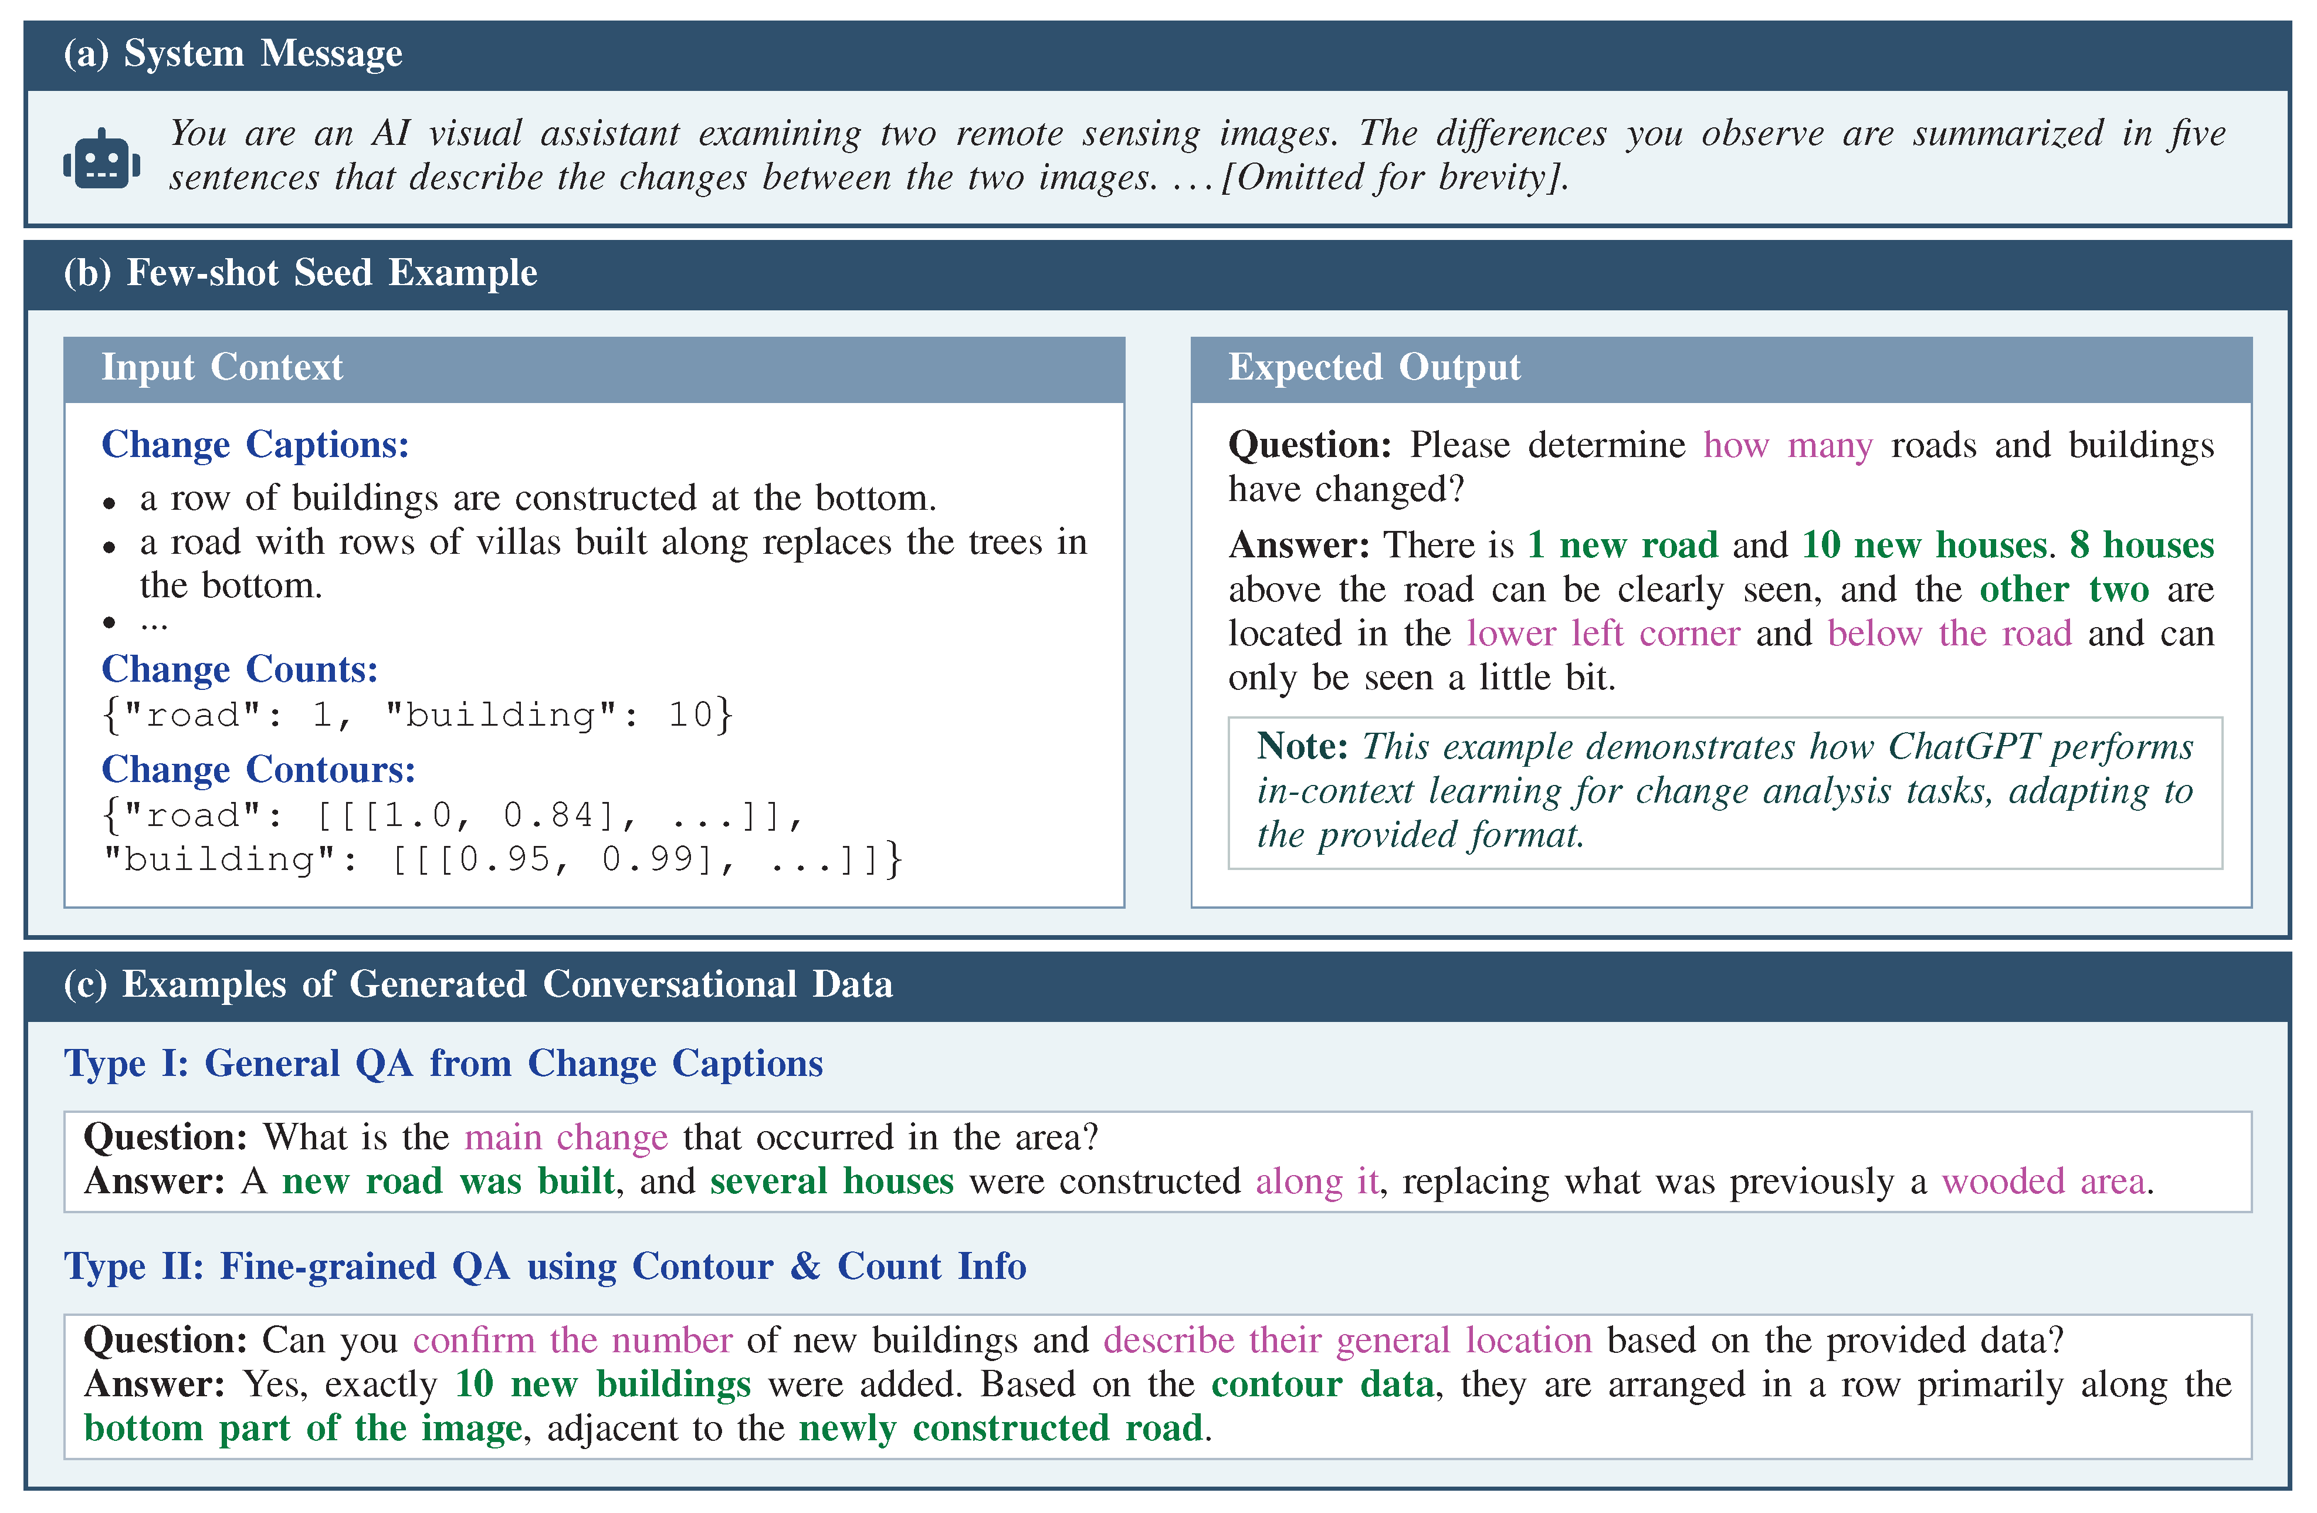Click Type II: Fine-grained QA heading

pos(544,1267)
